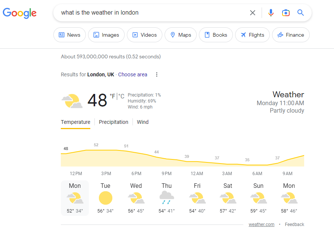Open the Finance search filter
The width and height of the screenshot is (334, 232).
(291, 35)
